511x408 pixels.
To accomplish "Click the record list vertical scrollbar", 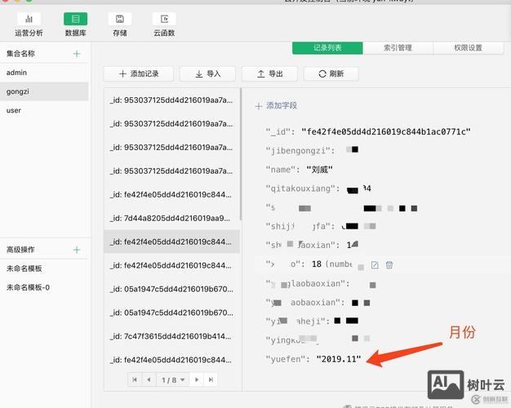I will 241,153.
